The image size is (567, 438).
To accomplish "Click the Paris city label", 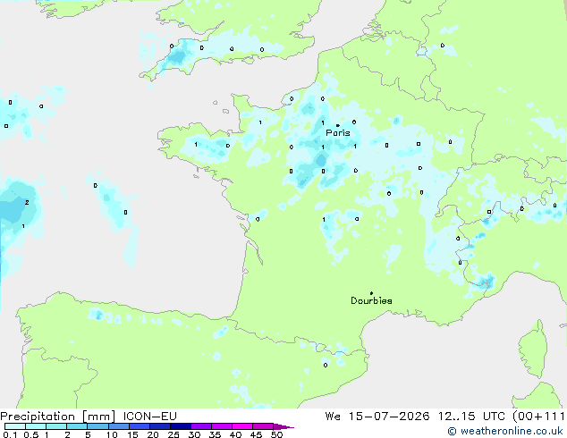I will click(338, 133).
